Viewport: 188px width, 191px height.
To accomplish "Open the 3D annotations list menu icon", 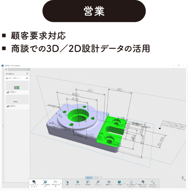I will [27, 74].
